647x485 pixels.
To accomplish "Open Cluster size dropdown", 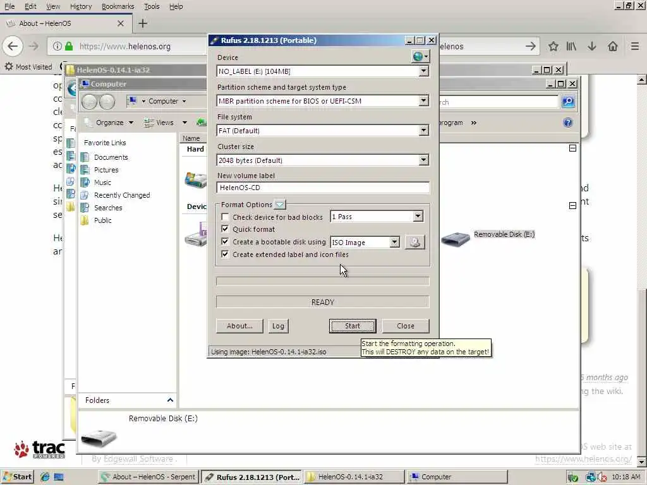I will (424, 160).
